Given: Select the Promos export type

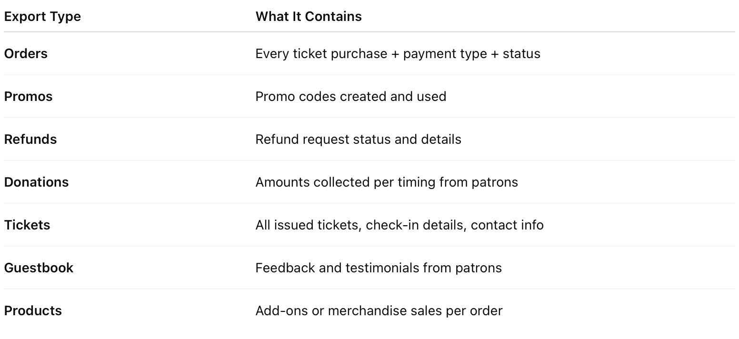Looking at the screenshot, I should click(x=28, y=97).
